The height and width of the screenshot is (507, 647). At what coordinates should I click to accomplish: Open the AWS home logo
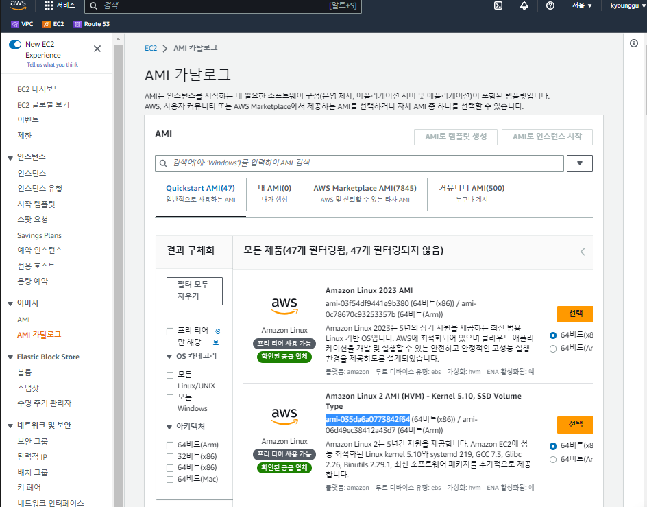(18, 5)
